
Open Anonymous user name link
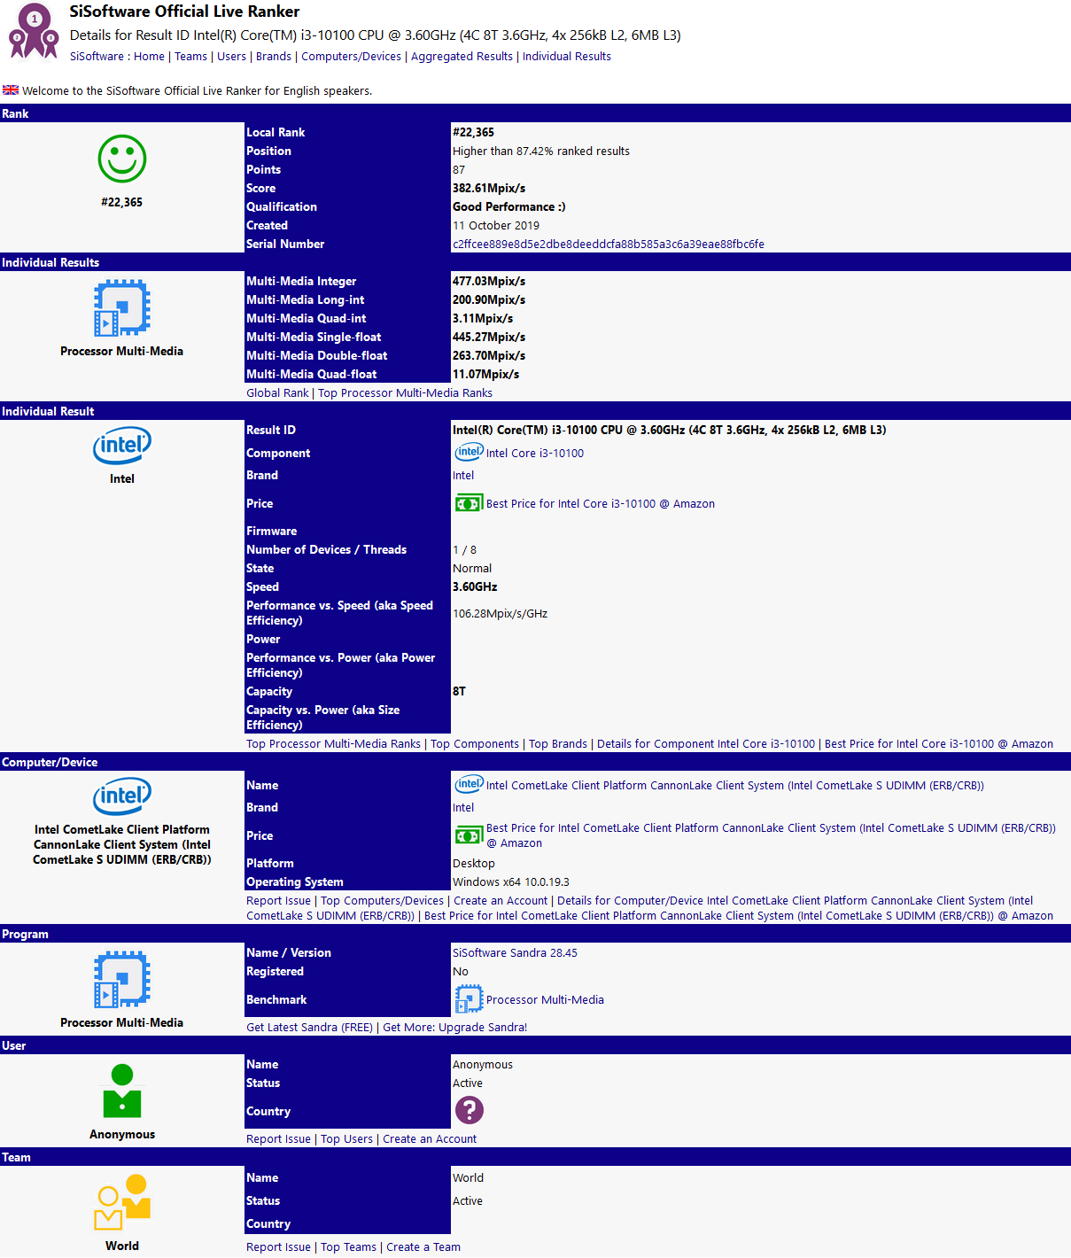(x=483, y=1065)
